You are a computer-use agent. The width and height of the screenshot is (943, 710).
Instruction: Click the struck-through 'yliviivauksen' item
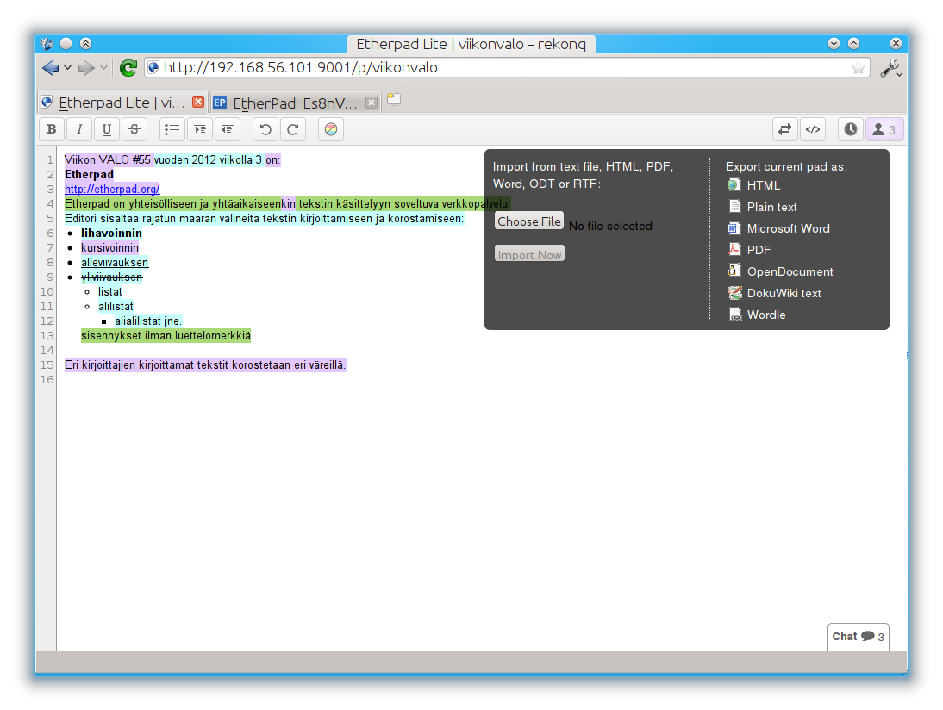coord(112,277)
